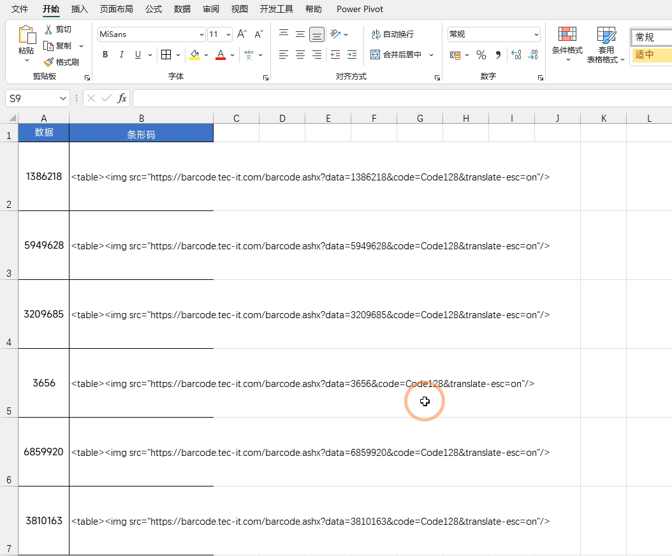Screen dimensions: 672x556
Task: Click the Format Painter (格式刷) brush
Action: [49, 62]
